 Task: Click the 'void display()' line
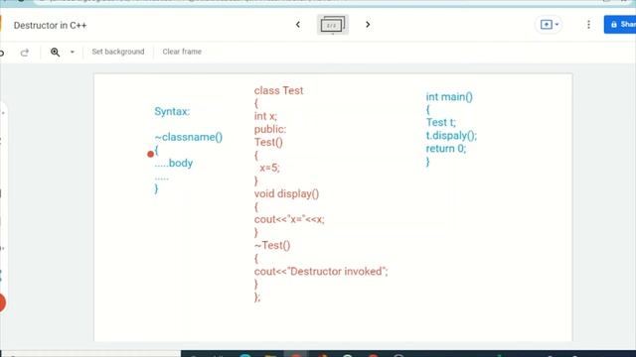[287, 193]
